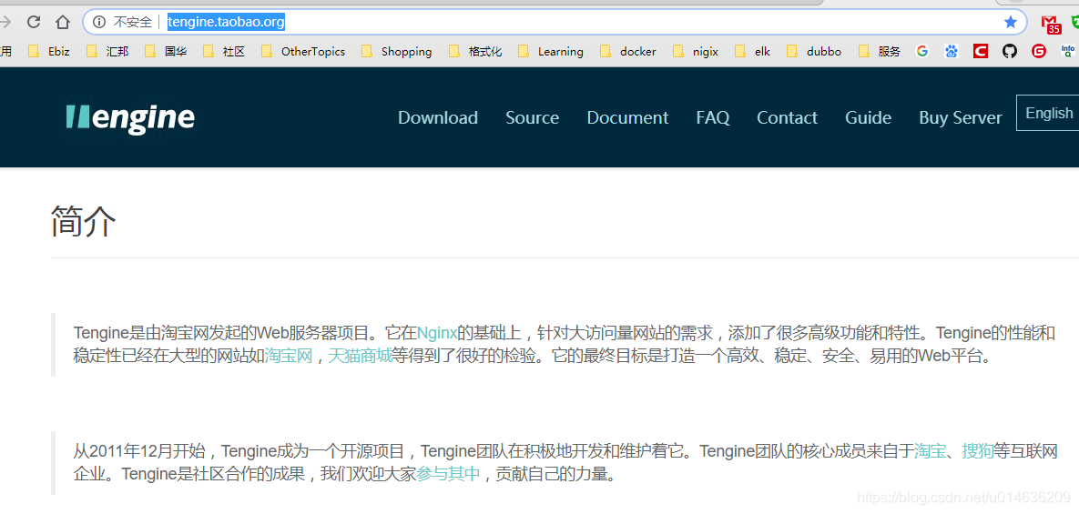This screenshot has height=514, width=1079.
Task: Follow the 淘宝 link in second paragraph
Action: click(x=930, y=451)
